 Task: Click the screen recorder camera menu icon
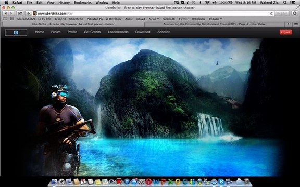point(176,3)
